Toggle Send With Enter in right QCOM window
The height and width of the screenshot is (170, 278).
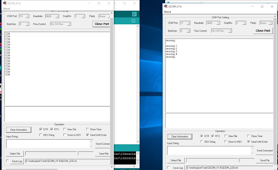tap(248, 142)
